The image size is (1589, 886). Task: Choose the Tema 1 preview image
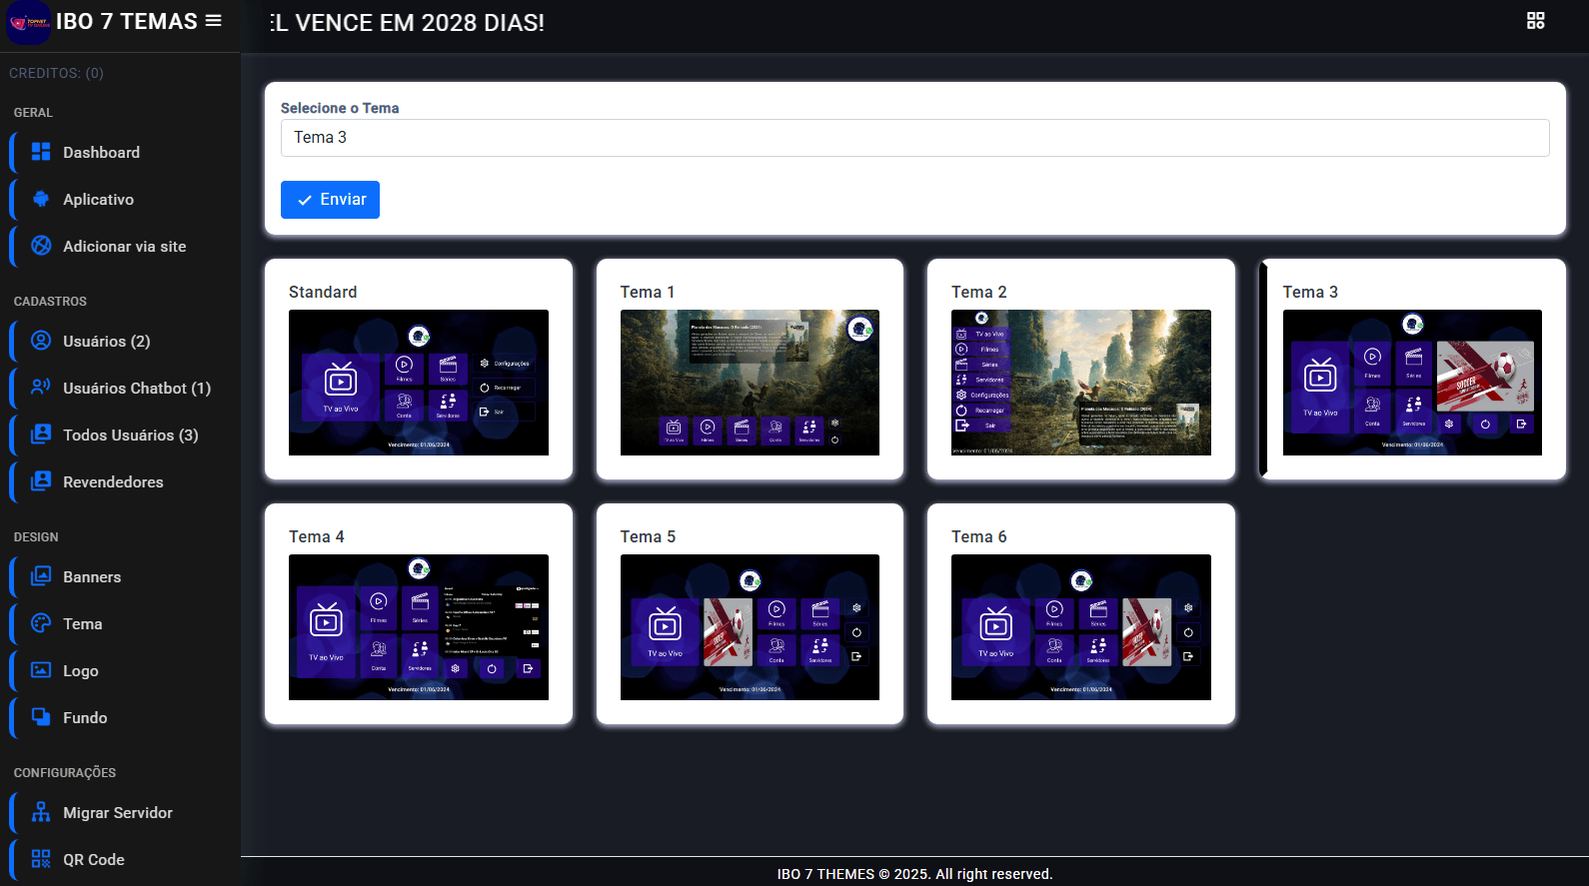tap(750, 383)
